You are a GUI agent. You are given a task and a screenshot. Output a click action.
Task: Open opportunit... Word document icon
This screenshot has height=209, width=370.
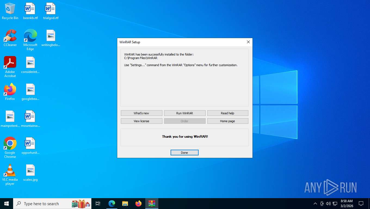click(30, 146)
